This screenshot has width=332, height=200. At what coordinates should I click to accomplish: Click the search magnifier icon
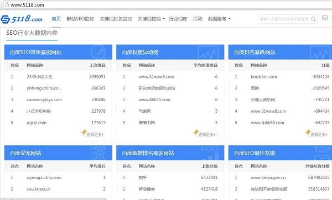pyautogui.click(x=313, y=19)
